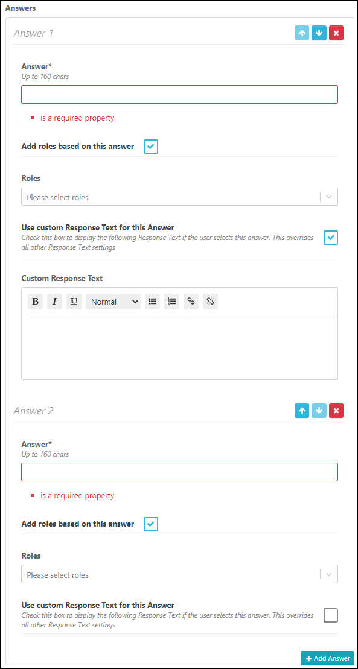Uncheck custom Response Text checkbox for Answer 1

coord(331,238)
